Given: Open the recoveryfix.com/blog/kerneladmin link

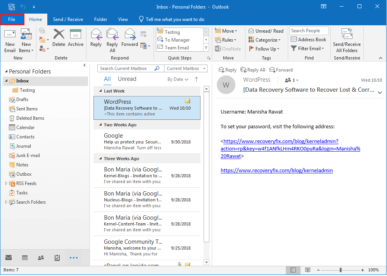Looking at the screenshot, I should pos(276,170).
